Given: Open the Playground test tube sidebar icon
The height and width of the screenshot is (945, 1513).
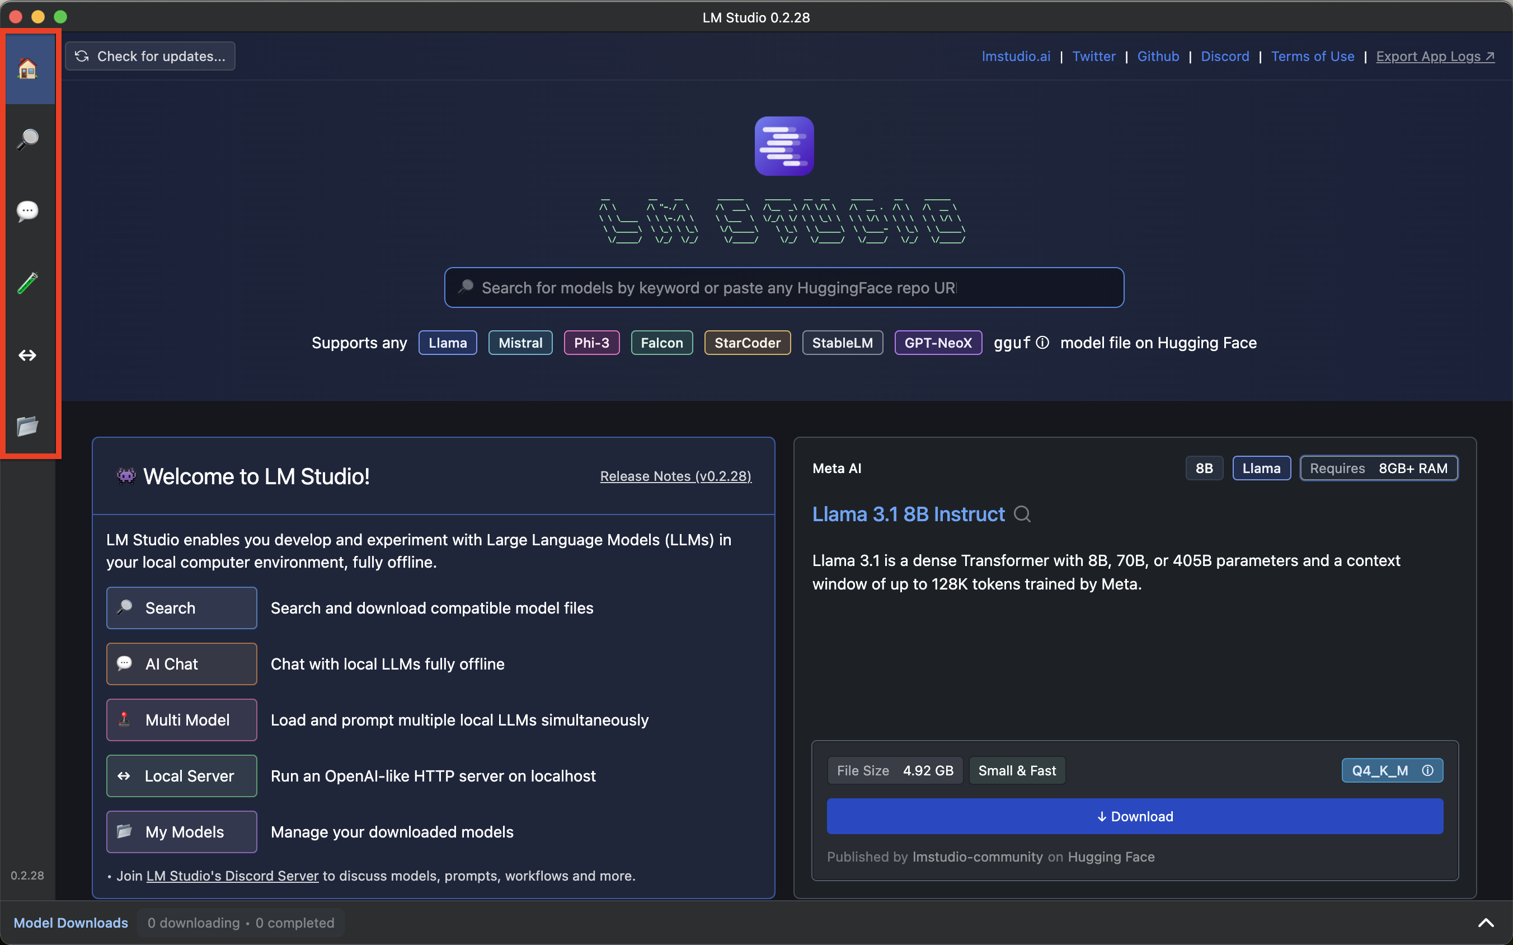Looking at the screenshot, I should tap(27, 283).
